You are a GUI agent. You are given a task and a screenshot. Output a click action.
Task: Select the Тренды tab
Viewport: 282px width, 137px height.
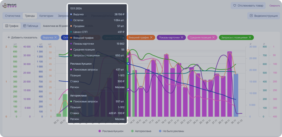point(30,16)
